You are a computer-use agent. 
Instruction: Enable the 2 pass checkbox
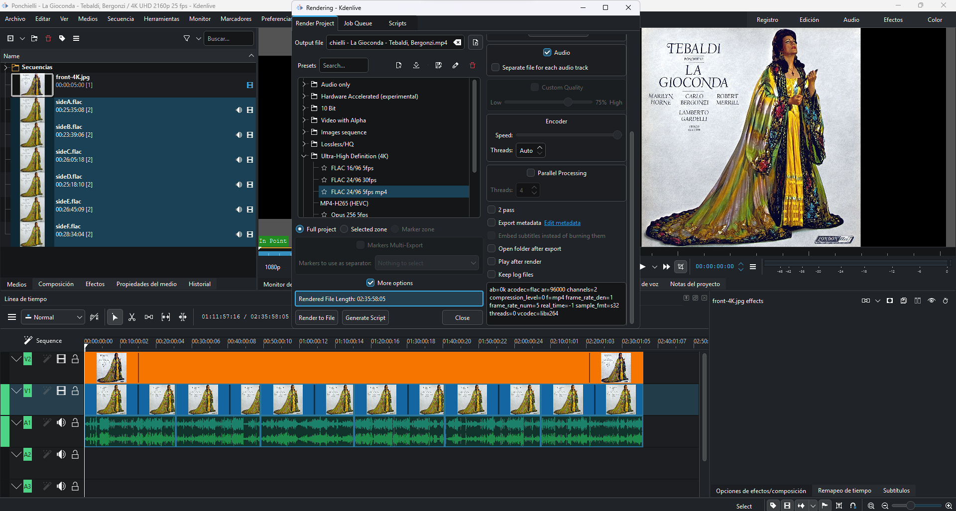[x=492, y=210]
